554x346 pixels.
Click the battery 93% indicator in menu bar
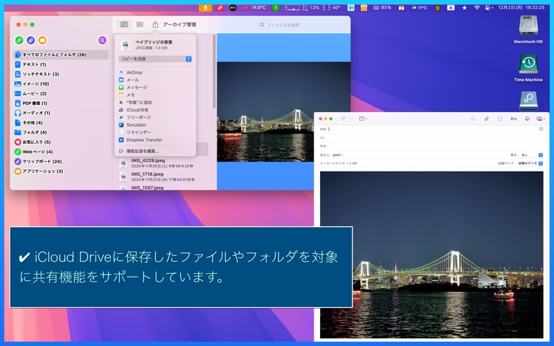coord(382,8)
